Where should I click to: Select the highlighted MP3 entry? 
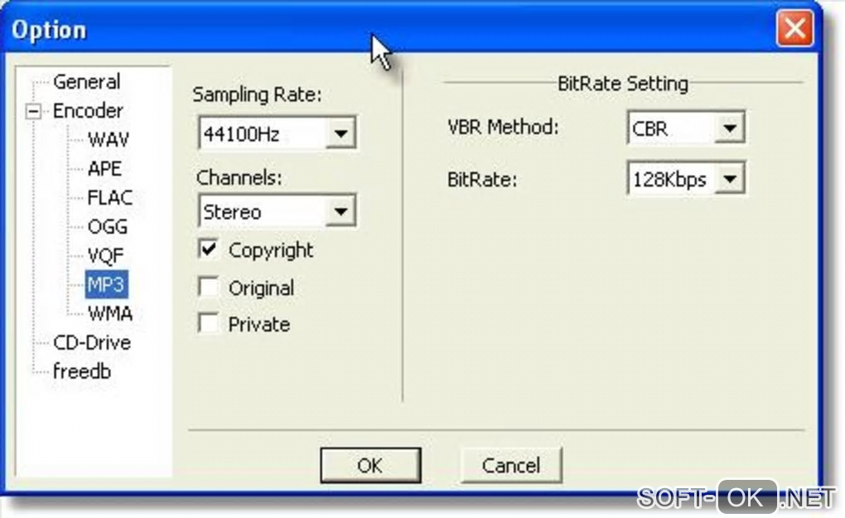point(107,284)
